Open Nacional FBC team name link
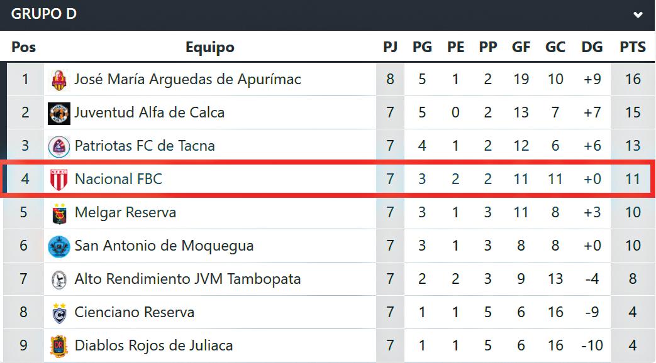The image size is (656, 363). [x=118, y=179]
